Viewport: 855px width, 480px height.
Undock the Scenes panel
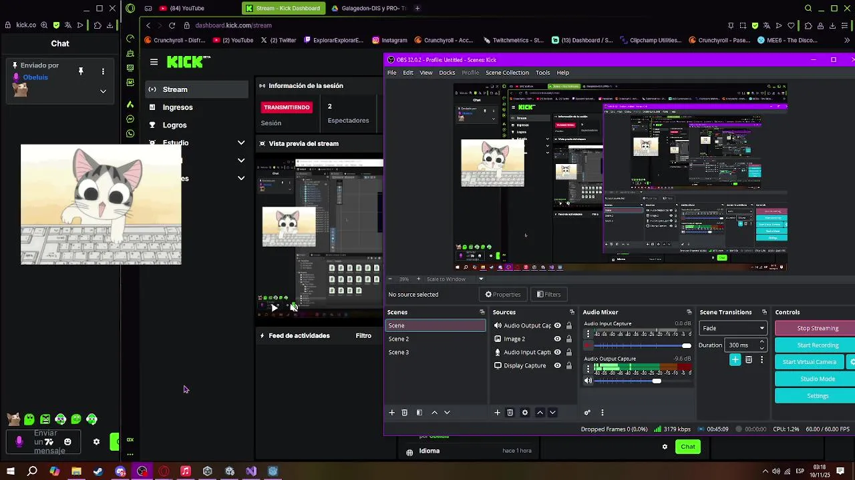(482, 312)
